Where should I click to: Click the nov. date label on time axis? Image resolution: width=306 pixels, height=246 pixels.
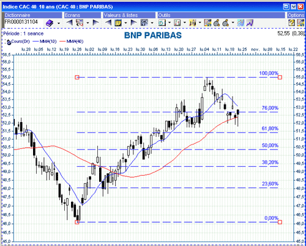pos(255,49)
